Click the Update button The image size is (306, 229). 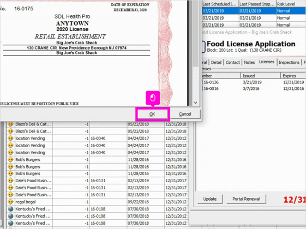tap(210, 199)
